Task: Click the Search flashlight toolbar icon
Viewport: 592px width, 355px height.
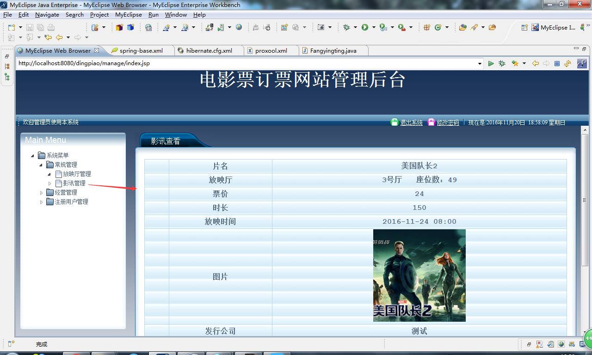Action: 474,27
